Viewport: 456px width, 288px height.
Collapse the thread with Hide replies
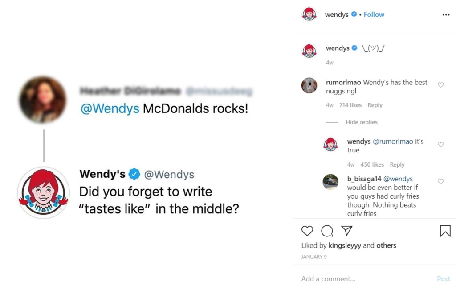tap(362, 122)
